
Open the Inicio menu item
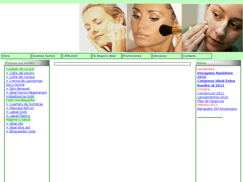pos(16,56)
